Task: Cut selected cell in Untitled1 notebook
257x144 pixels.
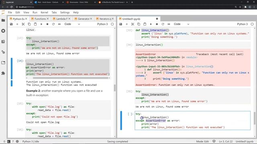Action: pyautogui.click(x=133, y=24)
